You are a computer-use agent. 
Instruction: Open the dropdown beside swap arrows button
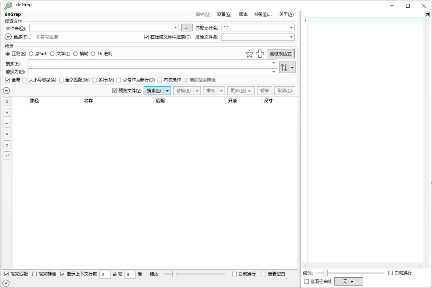click(292, 68)
